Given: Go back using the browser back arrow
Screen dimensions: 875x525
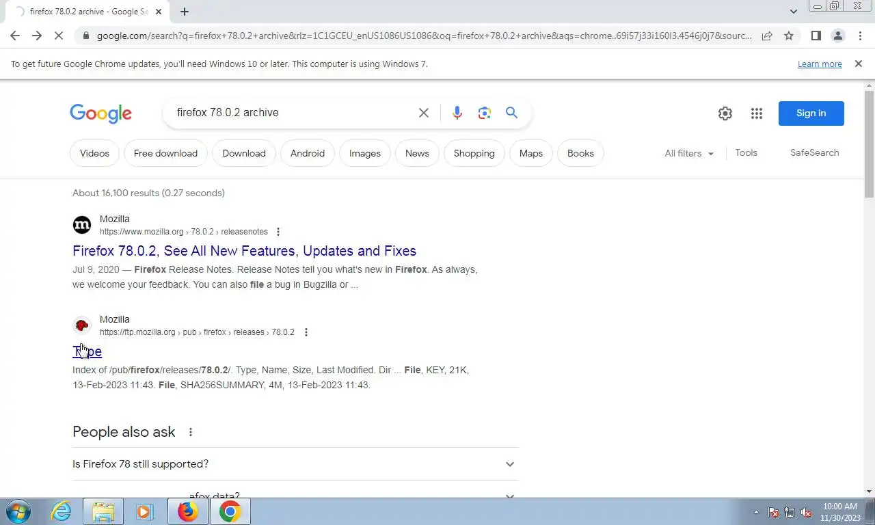Looking at the screenshot, I should 15,36.
